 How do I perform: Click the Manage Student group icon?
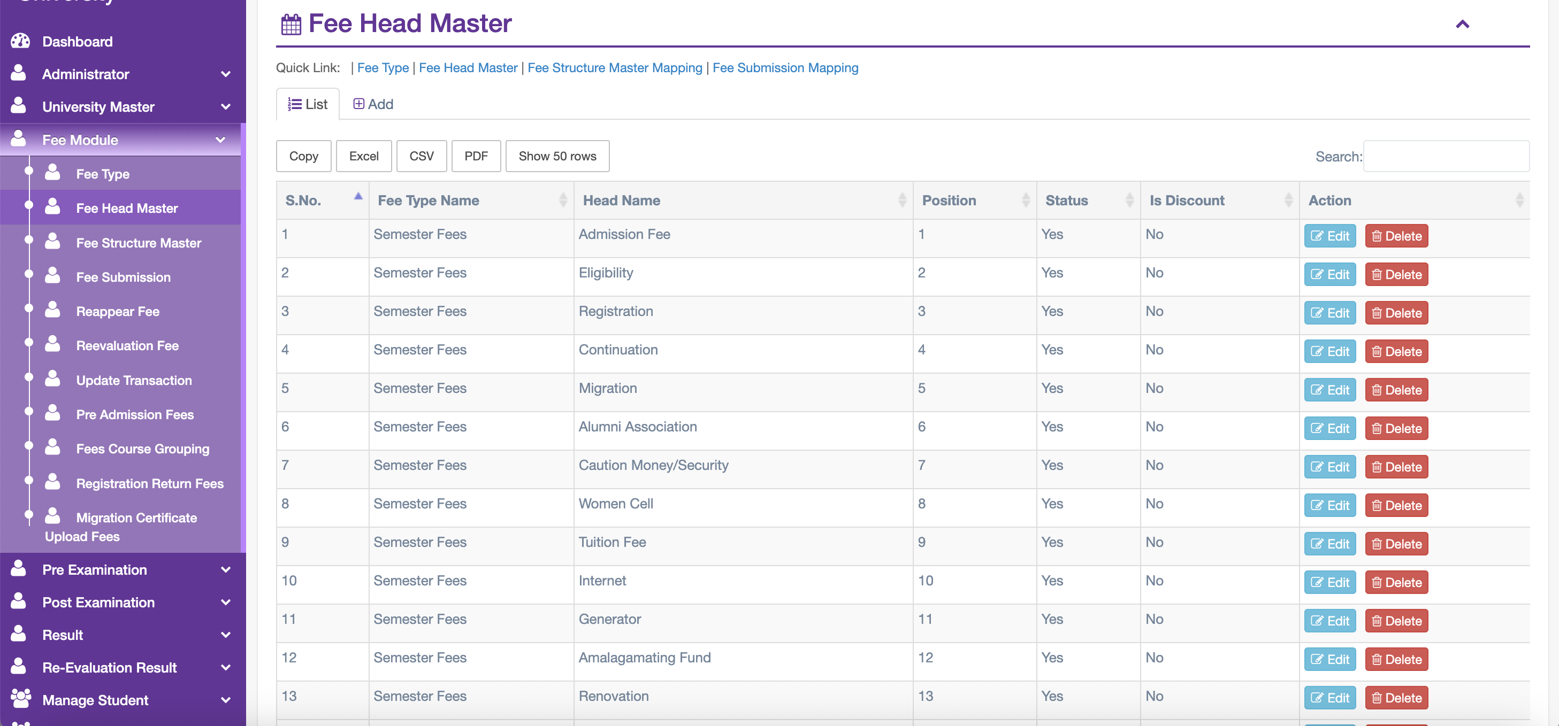[20, 699]
